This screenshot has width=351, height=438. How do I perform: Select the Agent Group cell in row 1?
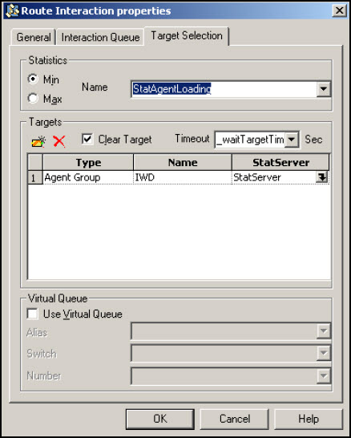pos(88,177)
